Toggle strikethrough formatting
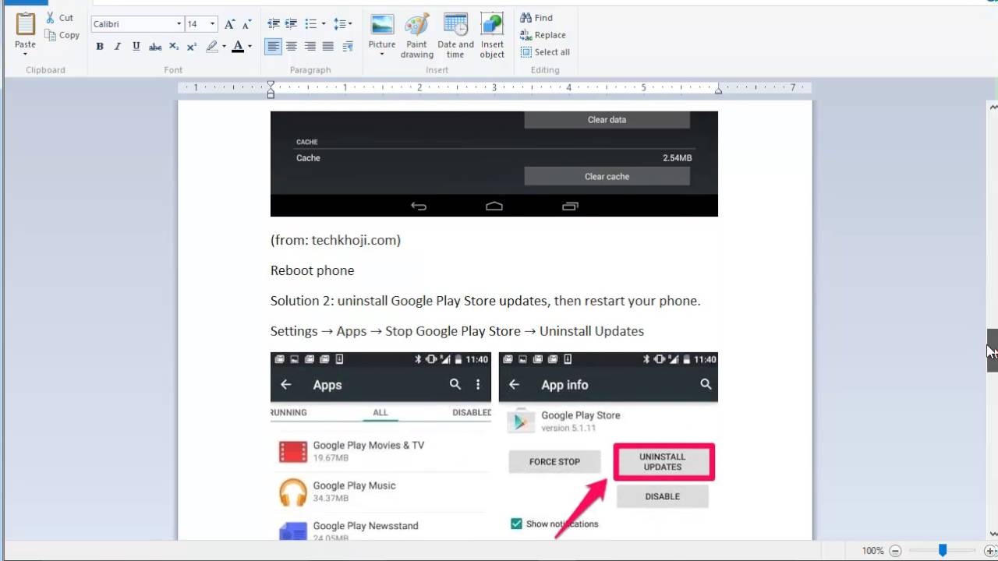Viewport: 998px width, 561px height. click(155, 47)
